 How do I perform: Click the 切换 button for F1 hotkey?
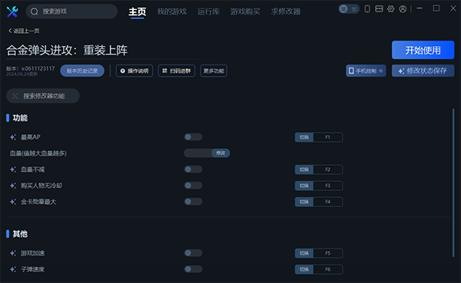coord(304,137)
